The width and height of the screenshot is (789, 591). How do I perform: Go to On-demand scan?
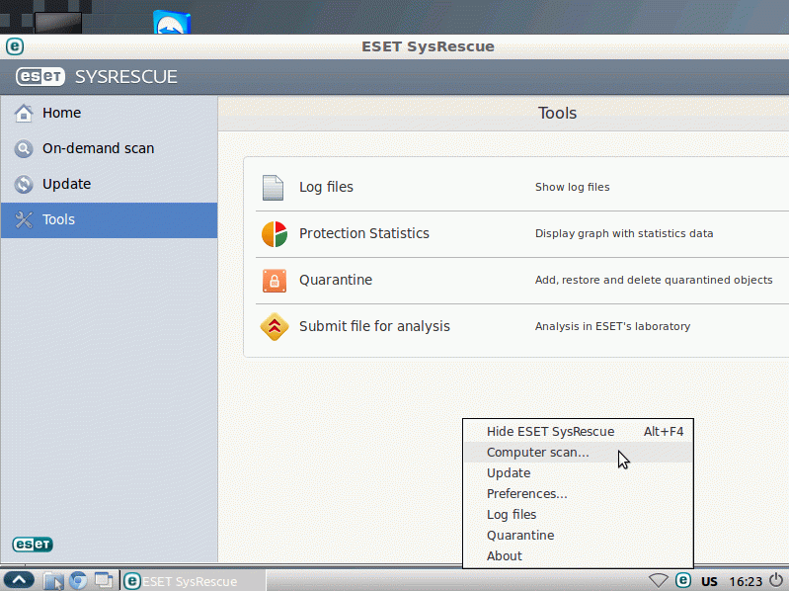tap(109, 148)
